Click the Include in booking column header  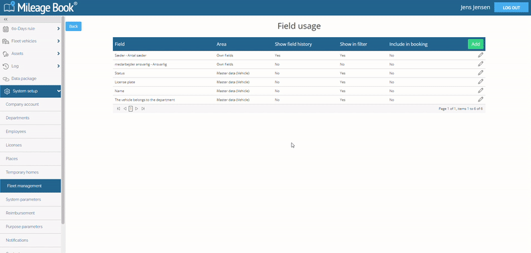[x=408, y=44]
